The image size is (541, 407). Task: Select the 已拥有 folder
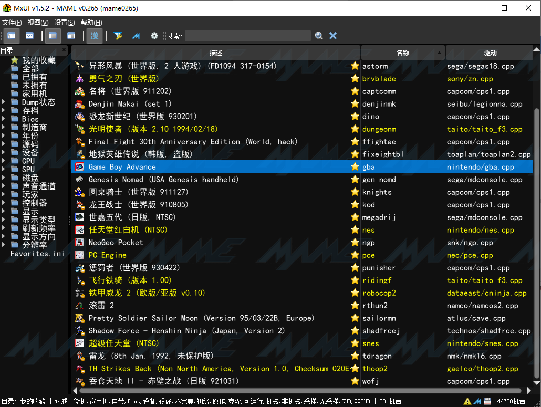(35, 77)
